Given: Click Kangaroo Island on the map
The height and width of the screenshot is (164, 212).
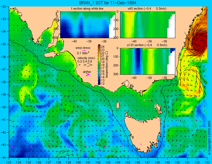Looking at the screenshot, I should (52, 55).
